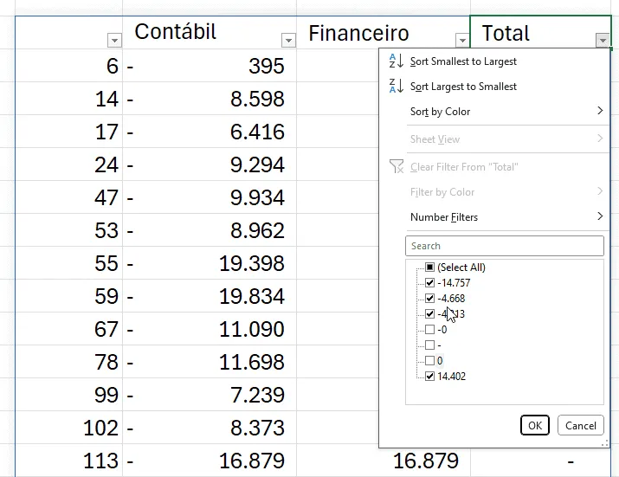Click the Sort Largest to Smallest Z-A icon
The image size is (619, 477).
click(x=396, y=86)
